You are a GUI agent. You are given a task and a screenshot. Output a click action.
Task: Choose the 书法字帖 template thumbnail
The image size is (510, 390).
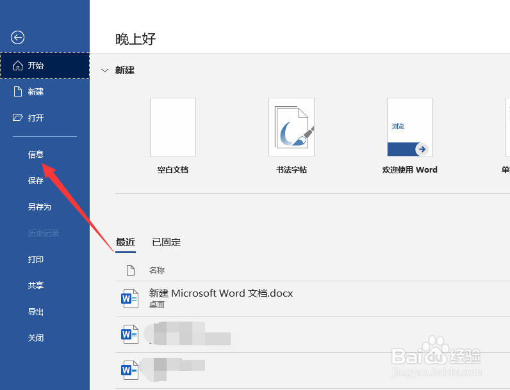point(292,127)
